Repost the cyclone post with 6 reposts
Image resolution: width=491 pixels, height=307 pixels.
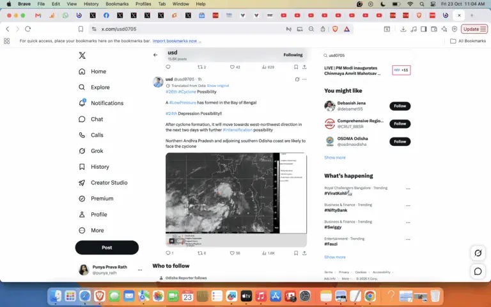pyautogui.click(x=202, y=253)
